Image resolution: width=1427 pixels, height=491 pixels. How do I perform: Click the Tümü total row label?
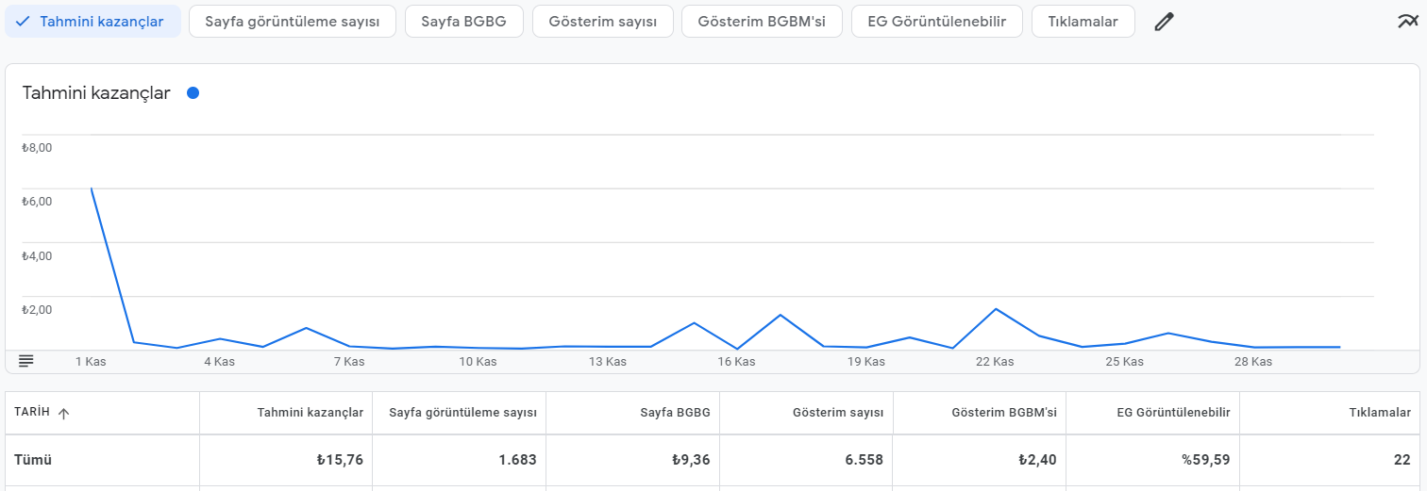[32, 460]
